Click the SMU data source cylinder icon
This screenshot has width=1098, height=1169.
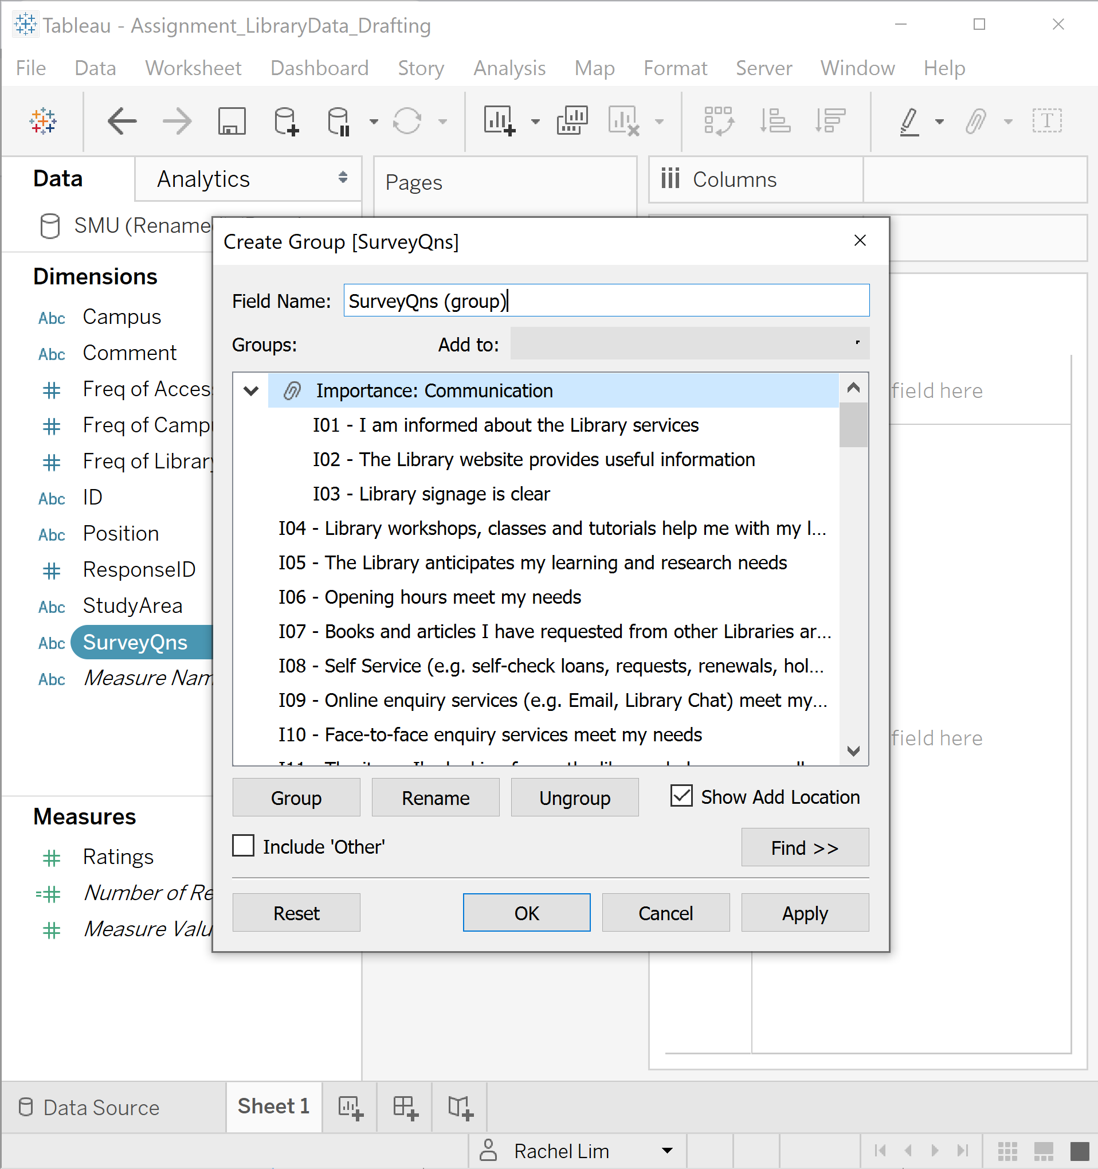pyautogui.click(x=50, y=226)
